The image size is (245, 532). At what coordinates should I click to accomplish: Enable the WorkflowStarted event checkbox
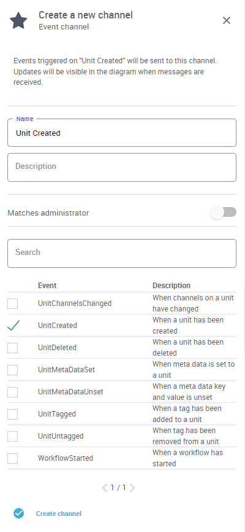pyautogui.click(x=12, y=458)
